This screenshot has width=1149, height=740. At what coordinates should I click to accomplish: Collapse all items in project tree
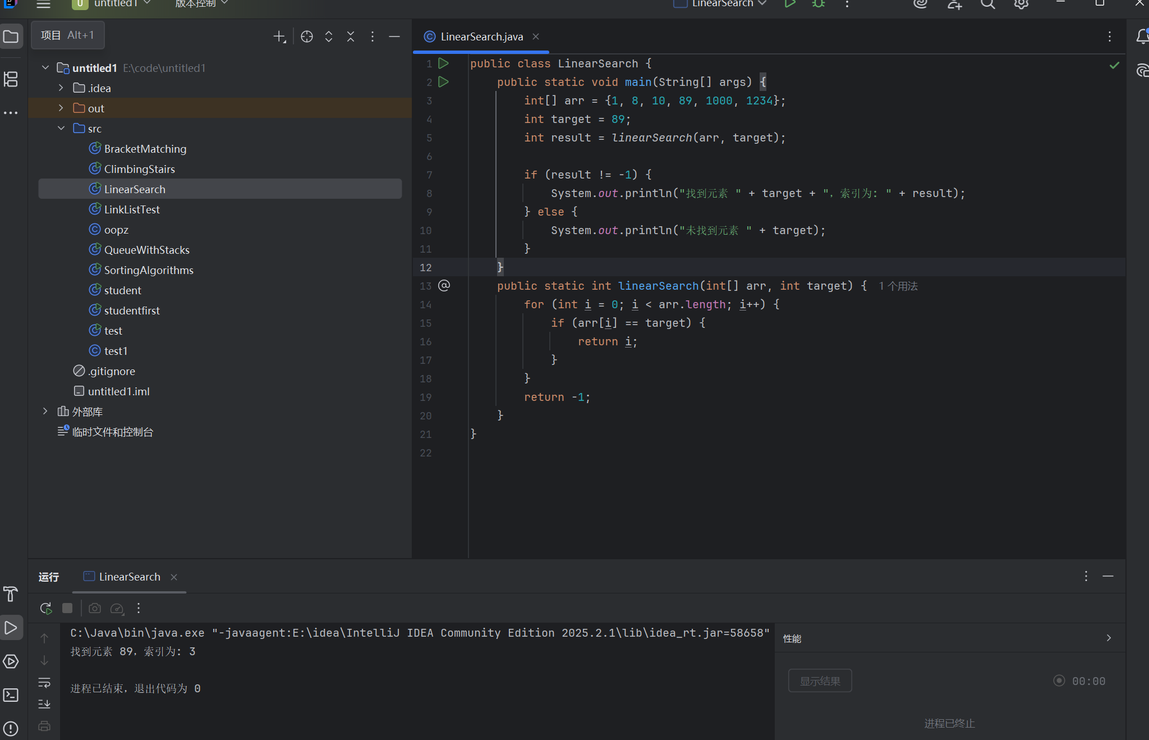point(351,36)
